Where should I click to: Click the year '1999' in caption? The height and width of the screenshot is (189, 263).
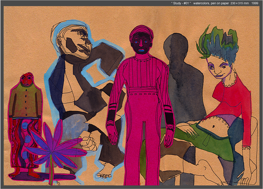255,3
